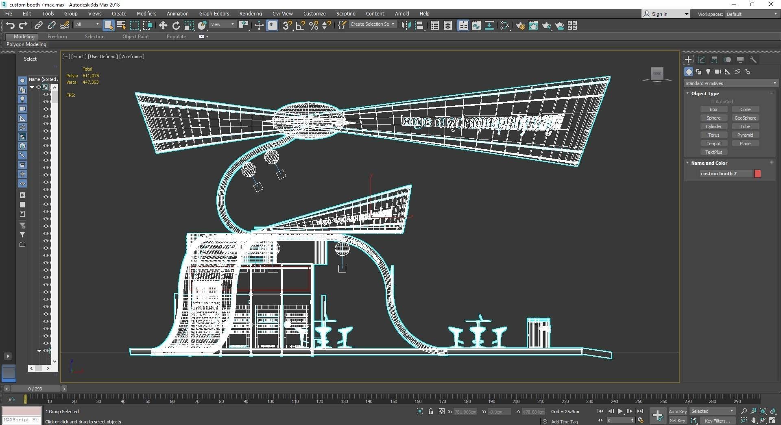Click the TextPlus button

click(x=713, y=152)
